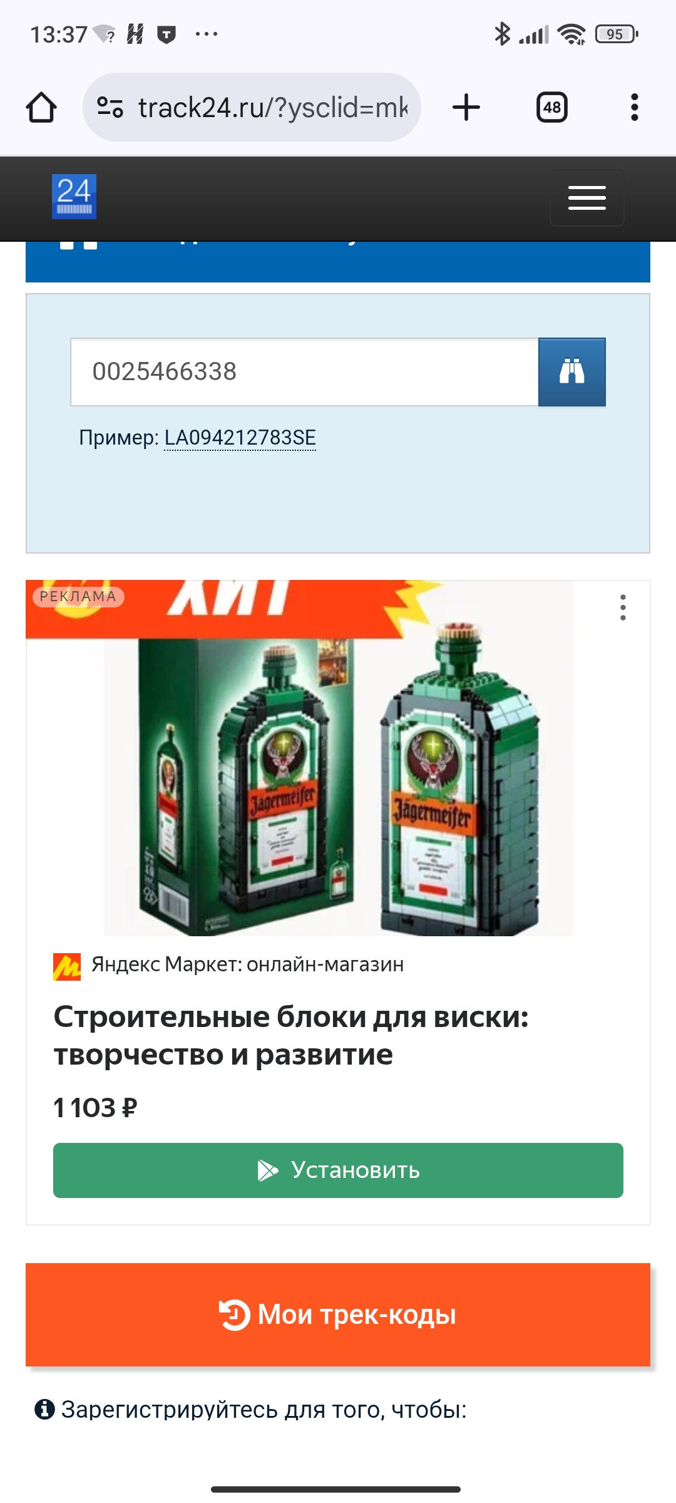Screen dimensions: 676x1503
Task: Open the Строительные блоки для виски headline
Action: pos(291,1036)
